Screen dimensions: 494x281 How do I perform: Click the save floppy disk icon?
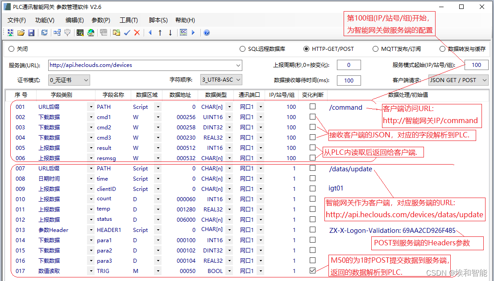pos(31,33)
